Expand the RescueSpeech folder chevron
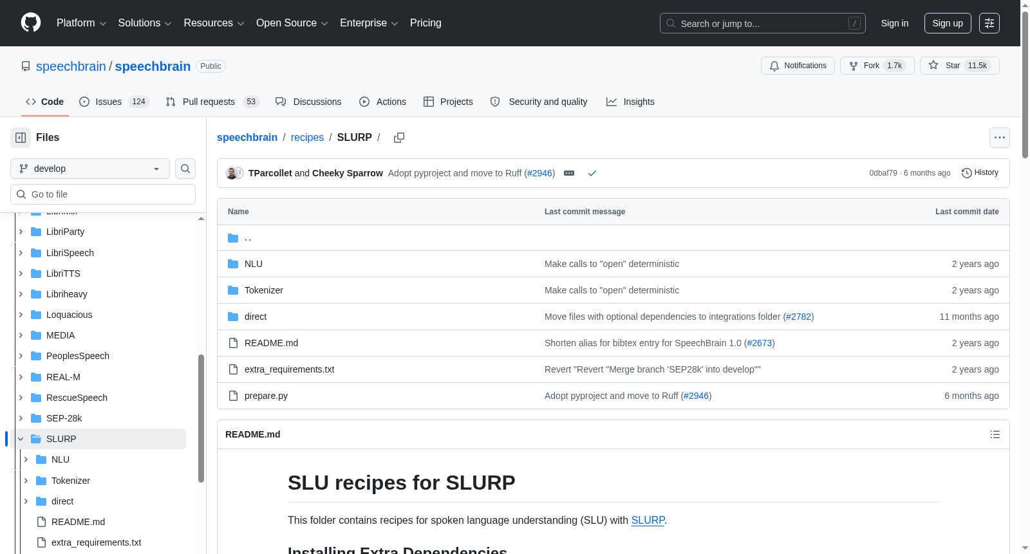1030x554 pixels. click(x=21, y=398)
